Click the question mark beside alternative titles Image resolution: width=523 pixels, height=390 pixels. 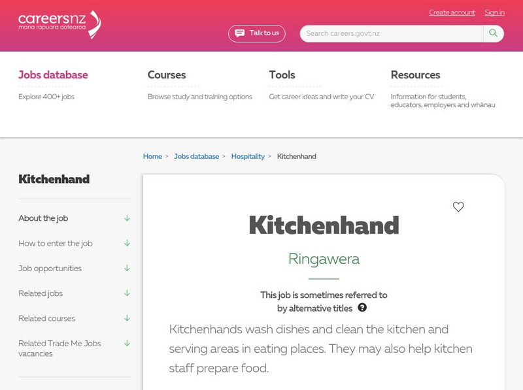pyautogui.click(x=363, y=306)
